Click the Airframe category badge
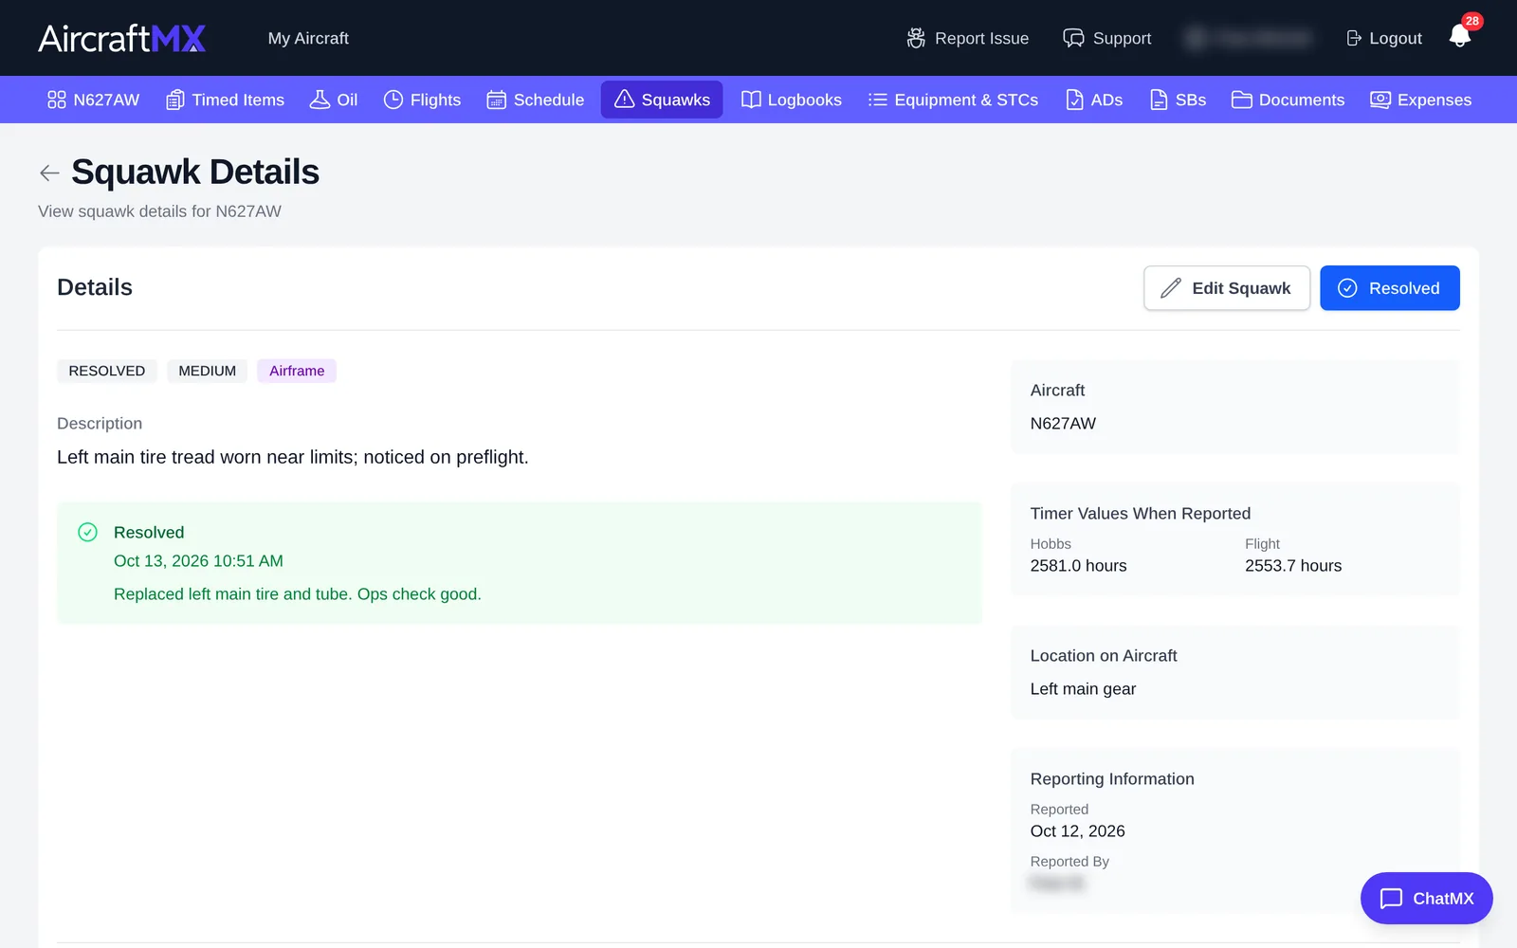Image resolution: width=1517 pixels, height=948 pixels. 297,371
